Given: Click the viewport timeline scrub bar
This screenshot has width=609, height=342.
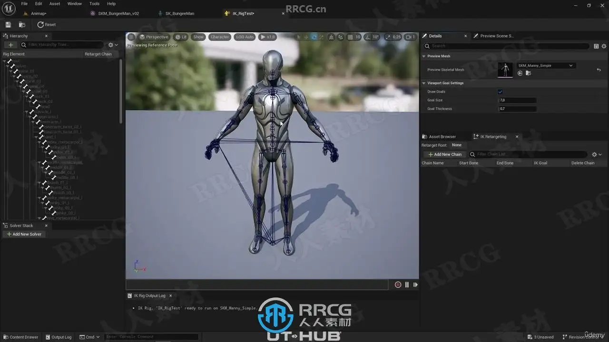Looking at the screenshot, I should coord(257,285).
